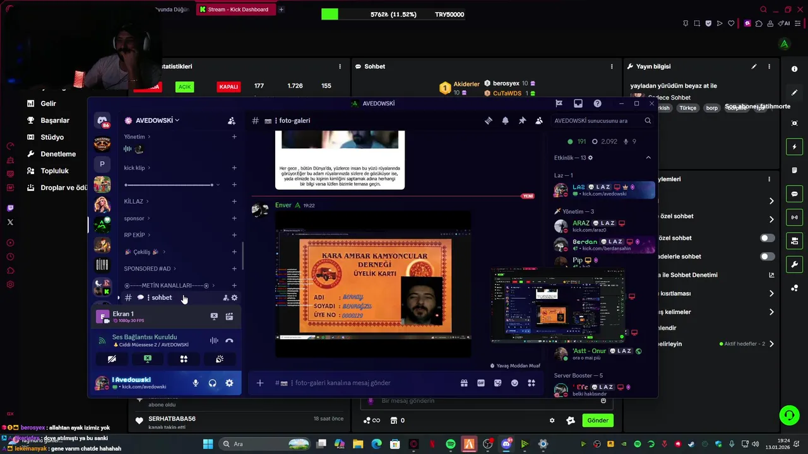The height and width of the screenshot is (454, 808).
Task: Open Kick chat settings gear
Action: coord(552,421)
